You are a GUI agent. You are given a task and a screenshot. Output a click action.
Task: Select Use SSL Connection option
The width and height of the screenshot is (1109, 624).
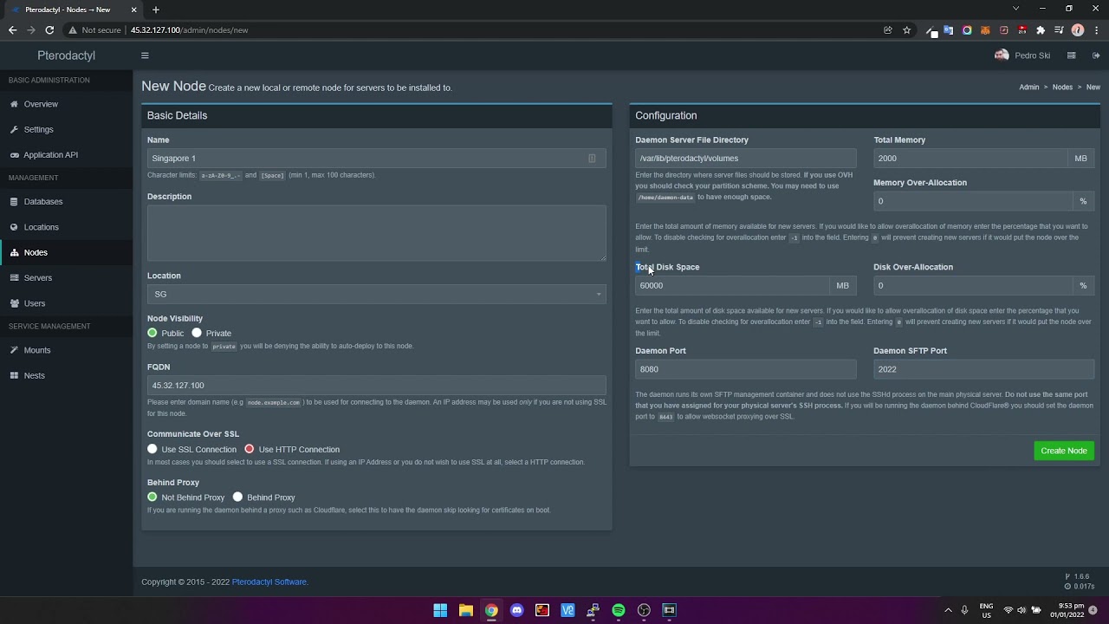(x=152, y=449)
